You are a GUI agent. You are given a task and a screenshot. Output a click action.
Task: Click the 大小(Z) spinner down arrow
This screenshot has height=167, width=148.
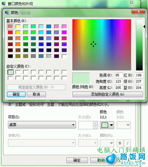(x=95, y=127)
